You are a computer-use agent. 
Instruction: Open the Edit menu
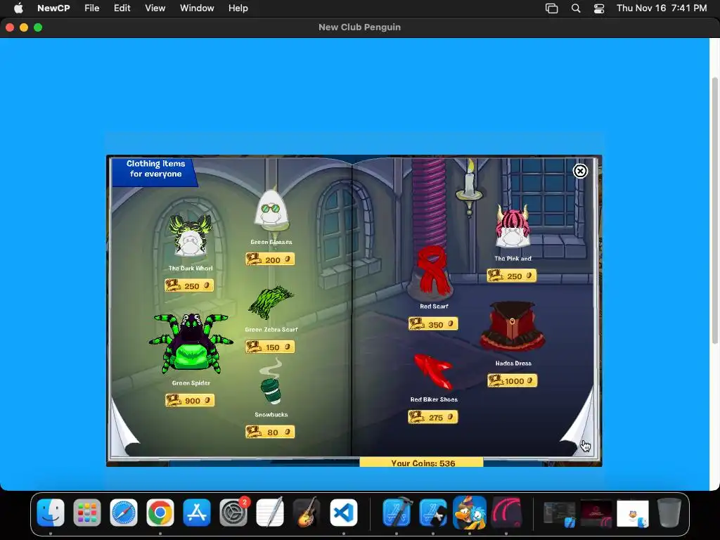(x=122, y=8)
